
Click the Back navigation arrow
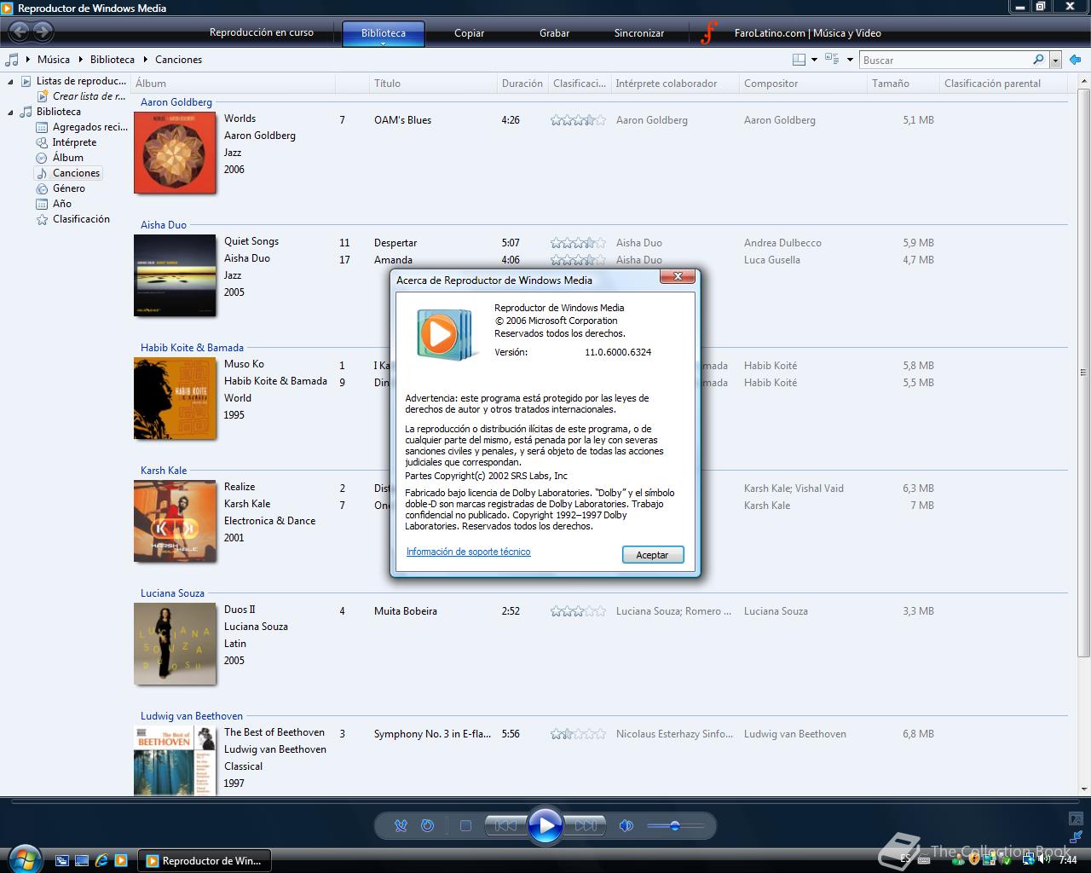(x=19, y=32)
